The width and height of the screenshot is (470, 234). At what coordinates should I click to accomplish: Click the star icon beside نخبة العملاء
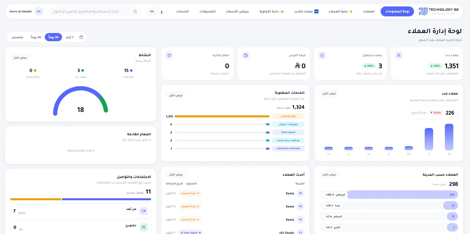[351, 11]
